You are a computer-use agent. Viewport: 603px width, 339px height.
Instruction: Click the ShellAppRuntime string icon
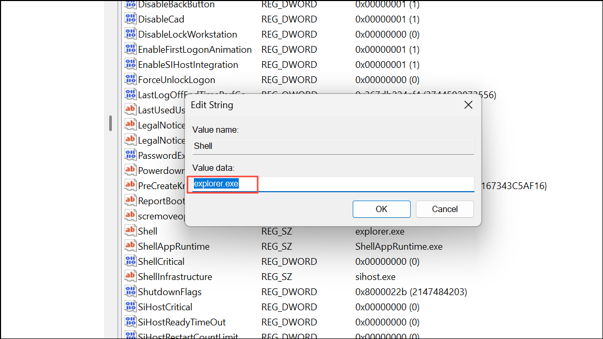pyautogui.click(x=130, y=246)
